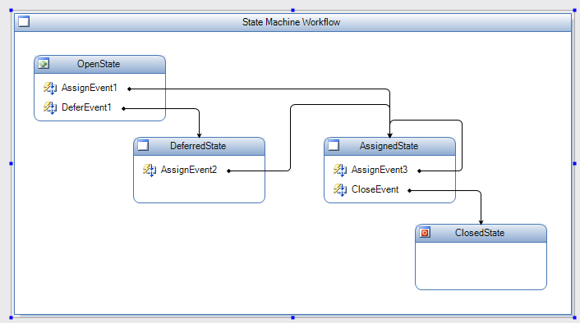Viewport: 580px width, 323px height.
Task: Click the AssignEvent2 event-driven icon
Action: (x=150, y=170)
